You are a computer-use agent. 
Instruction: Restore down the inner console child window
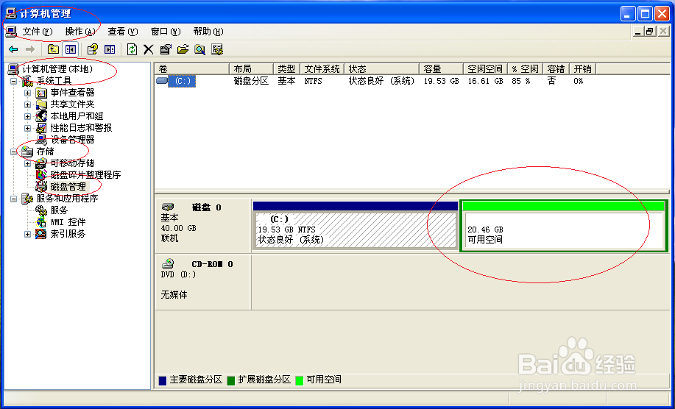[650, 32]
